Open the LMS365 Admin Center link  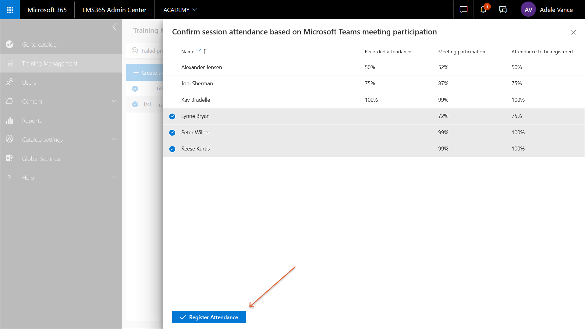point(114,10)
